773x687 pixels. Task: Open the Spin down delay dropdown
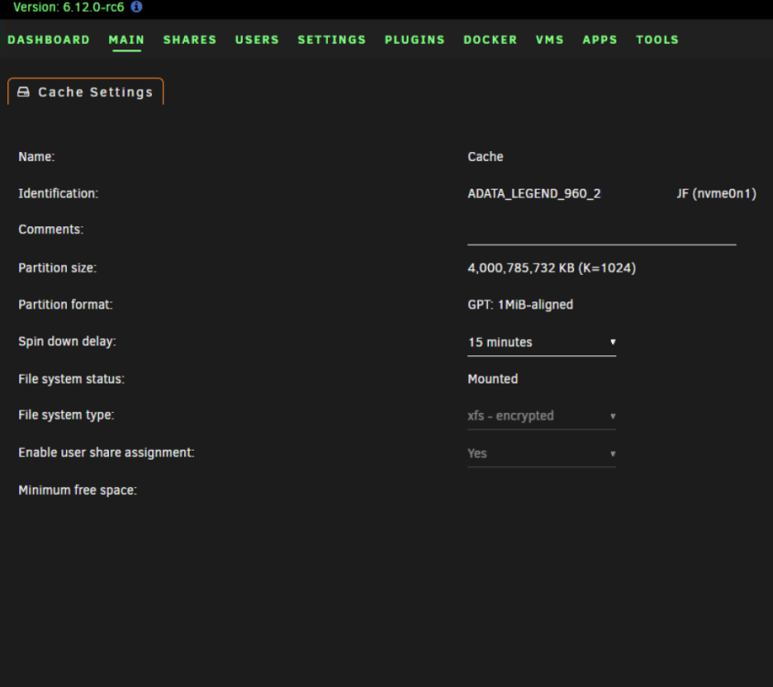pos(541,343)
